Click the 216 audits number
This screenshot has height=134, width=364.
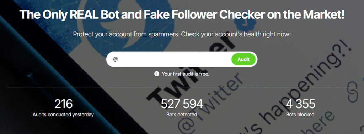tap(63, 104)
